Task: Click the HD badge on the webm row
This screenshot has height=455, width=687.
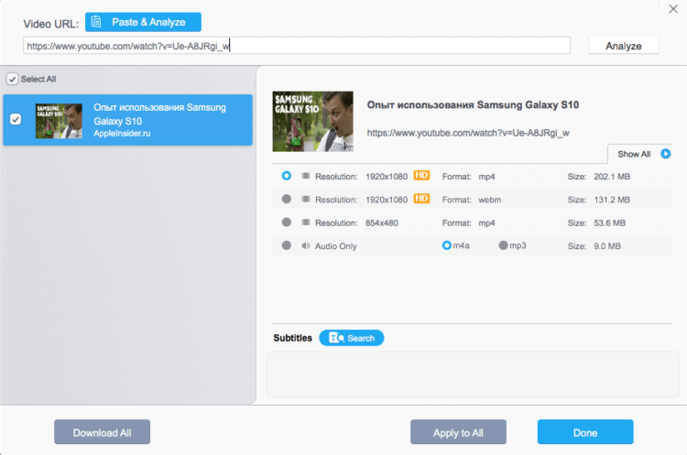Action: point(421,199)
